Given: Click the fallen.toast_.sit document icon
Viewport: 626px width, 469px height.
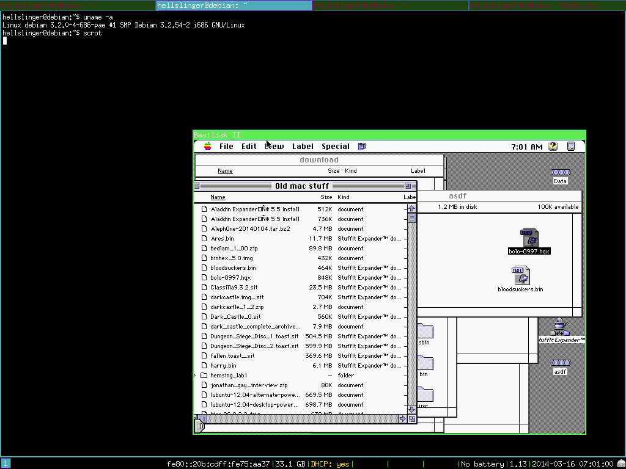Looking at the screenshot, I should point(204,356).
